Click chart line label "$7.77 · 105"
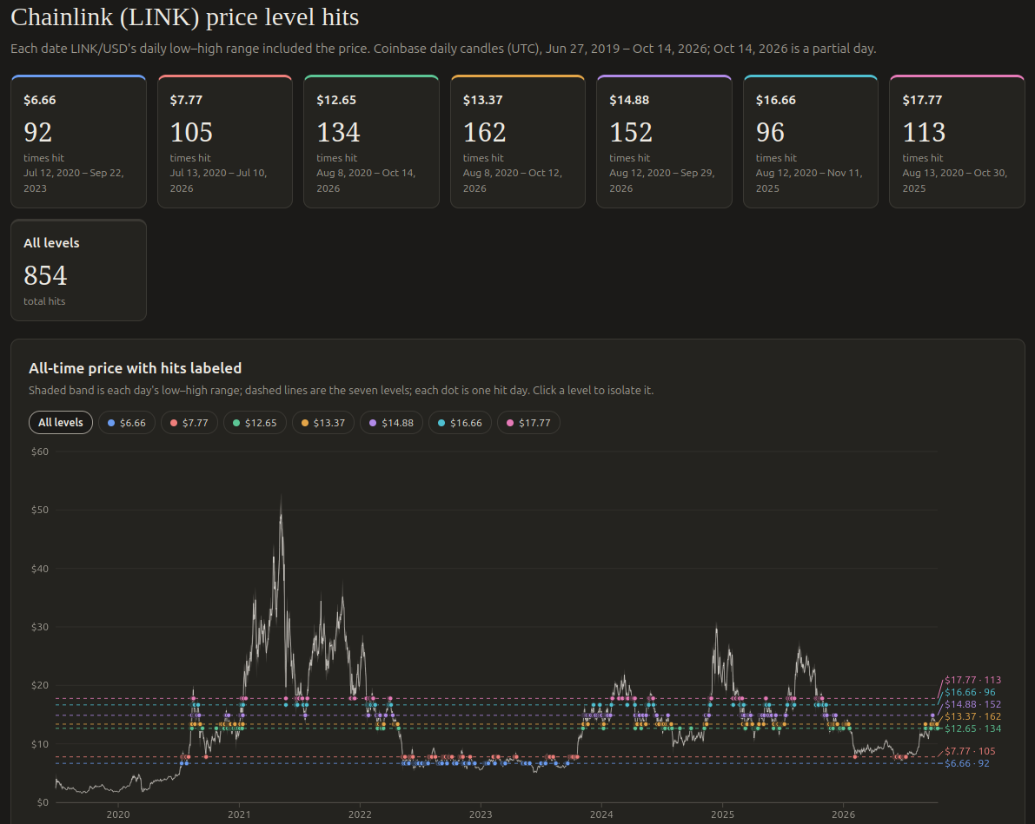This screenshot has height=824, width=1035. pos(971,751)
